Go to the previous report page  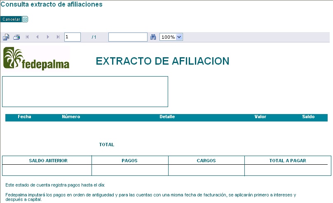[x=38, y=37]
